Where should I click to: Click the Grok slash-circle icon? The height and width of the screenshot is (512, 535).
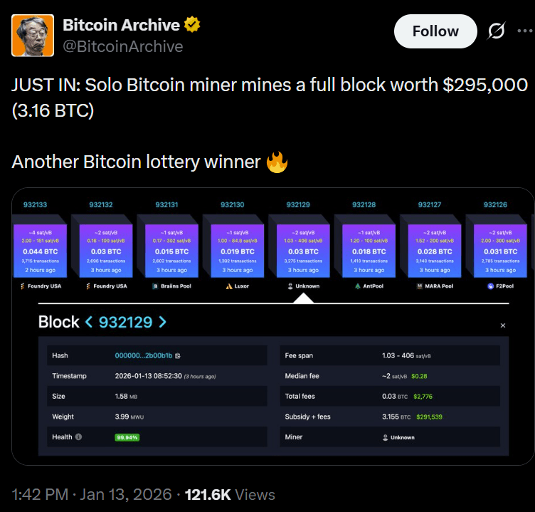pyautogui.click(x=496, y=31)
